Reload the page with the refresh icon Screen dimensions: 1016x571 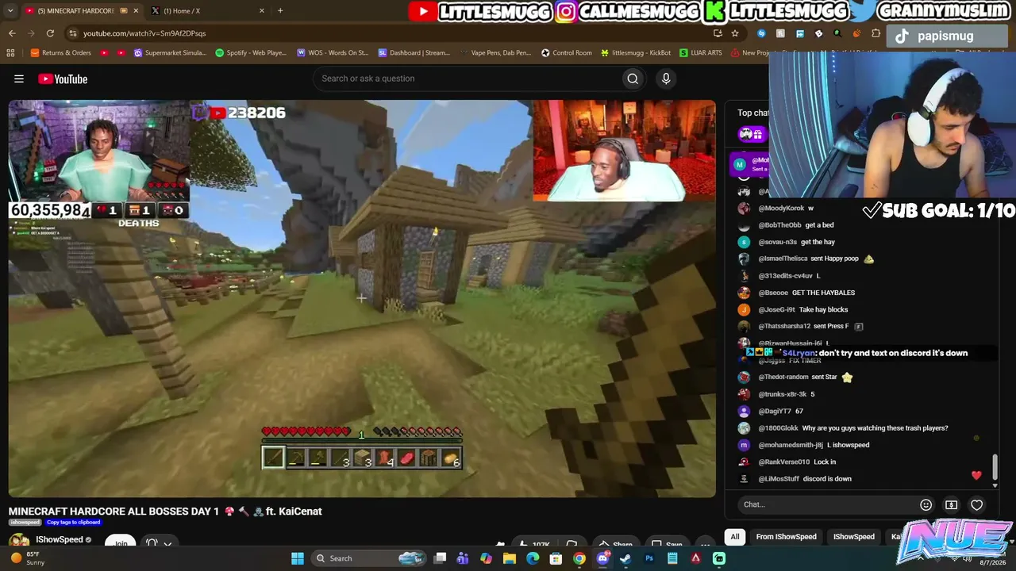[x=50, y=33]
